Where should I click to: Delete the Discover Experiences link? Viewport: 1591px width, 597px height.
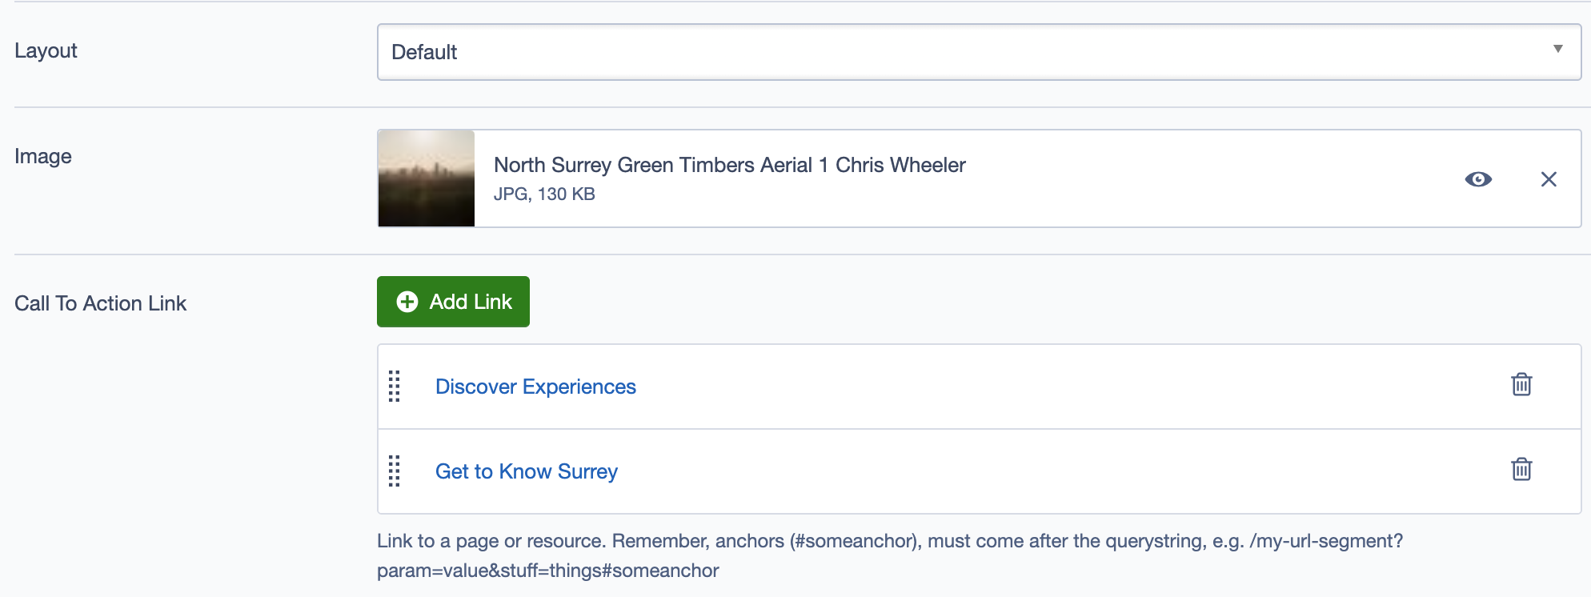click(x=1521, y=385)
